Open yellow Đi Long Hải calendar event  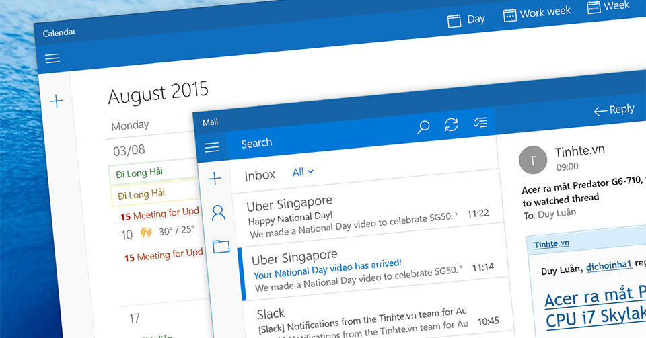155,193
